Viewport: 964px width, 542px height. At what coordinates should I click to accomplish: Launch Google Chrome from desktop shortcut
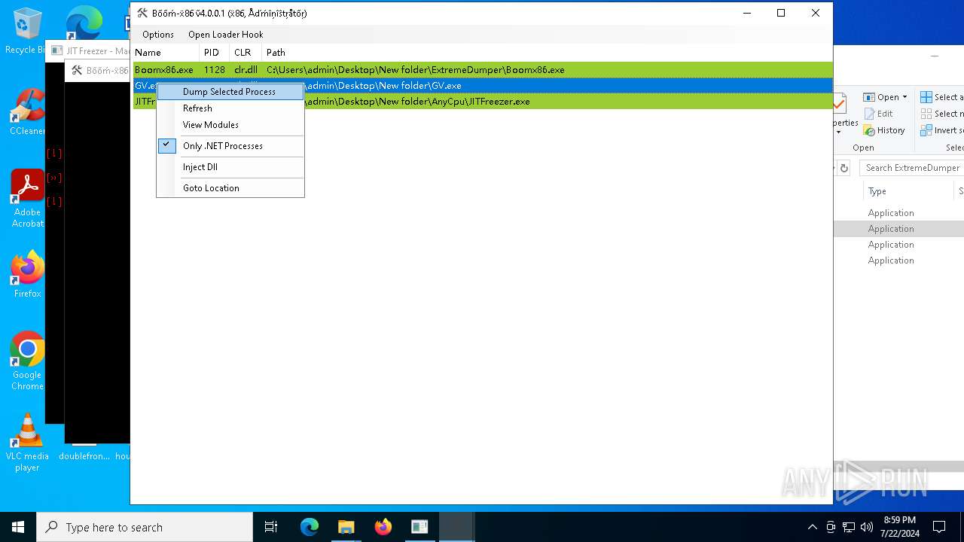click(27, 361)
